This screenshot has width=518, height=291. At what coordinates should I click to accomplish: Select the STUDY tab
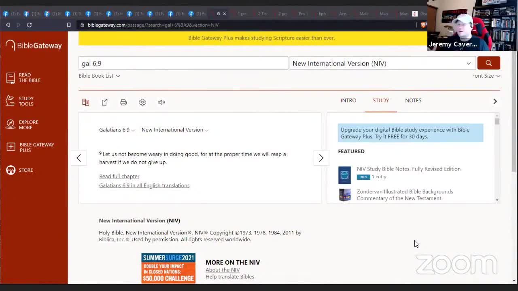pos(381,101)
